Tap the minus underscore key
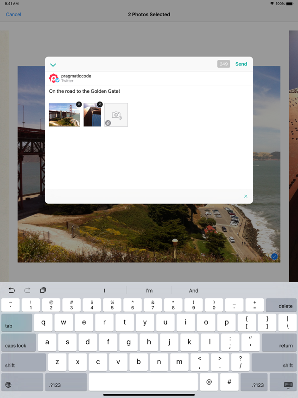This screenshot has width=298, height=398. pos(234,305)
